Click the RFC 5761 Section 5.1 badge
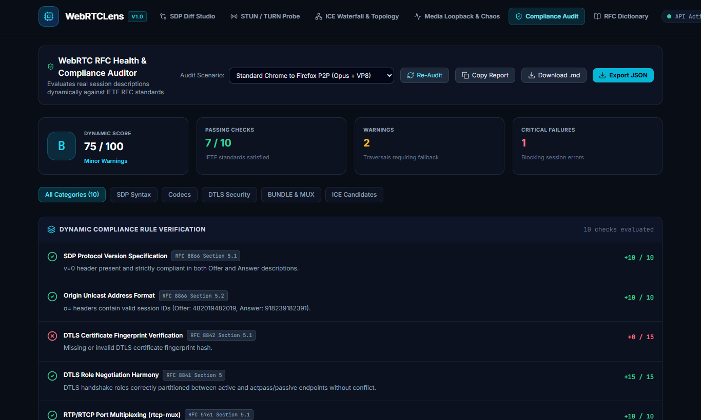The image size is (701, 420). click(x=219, y=415)
